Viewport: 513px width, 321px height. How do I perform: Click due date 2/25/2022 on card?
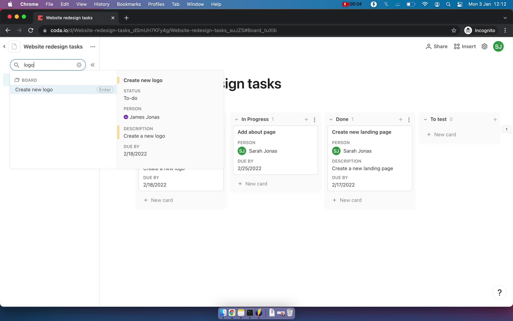pyautogui.click(x=249, y=169)
